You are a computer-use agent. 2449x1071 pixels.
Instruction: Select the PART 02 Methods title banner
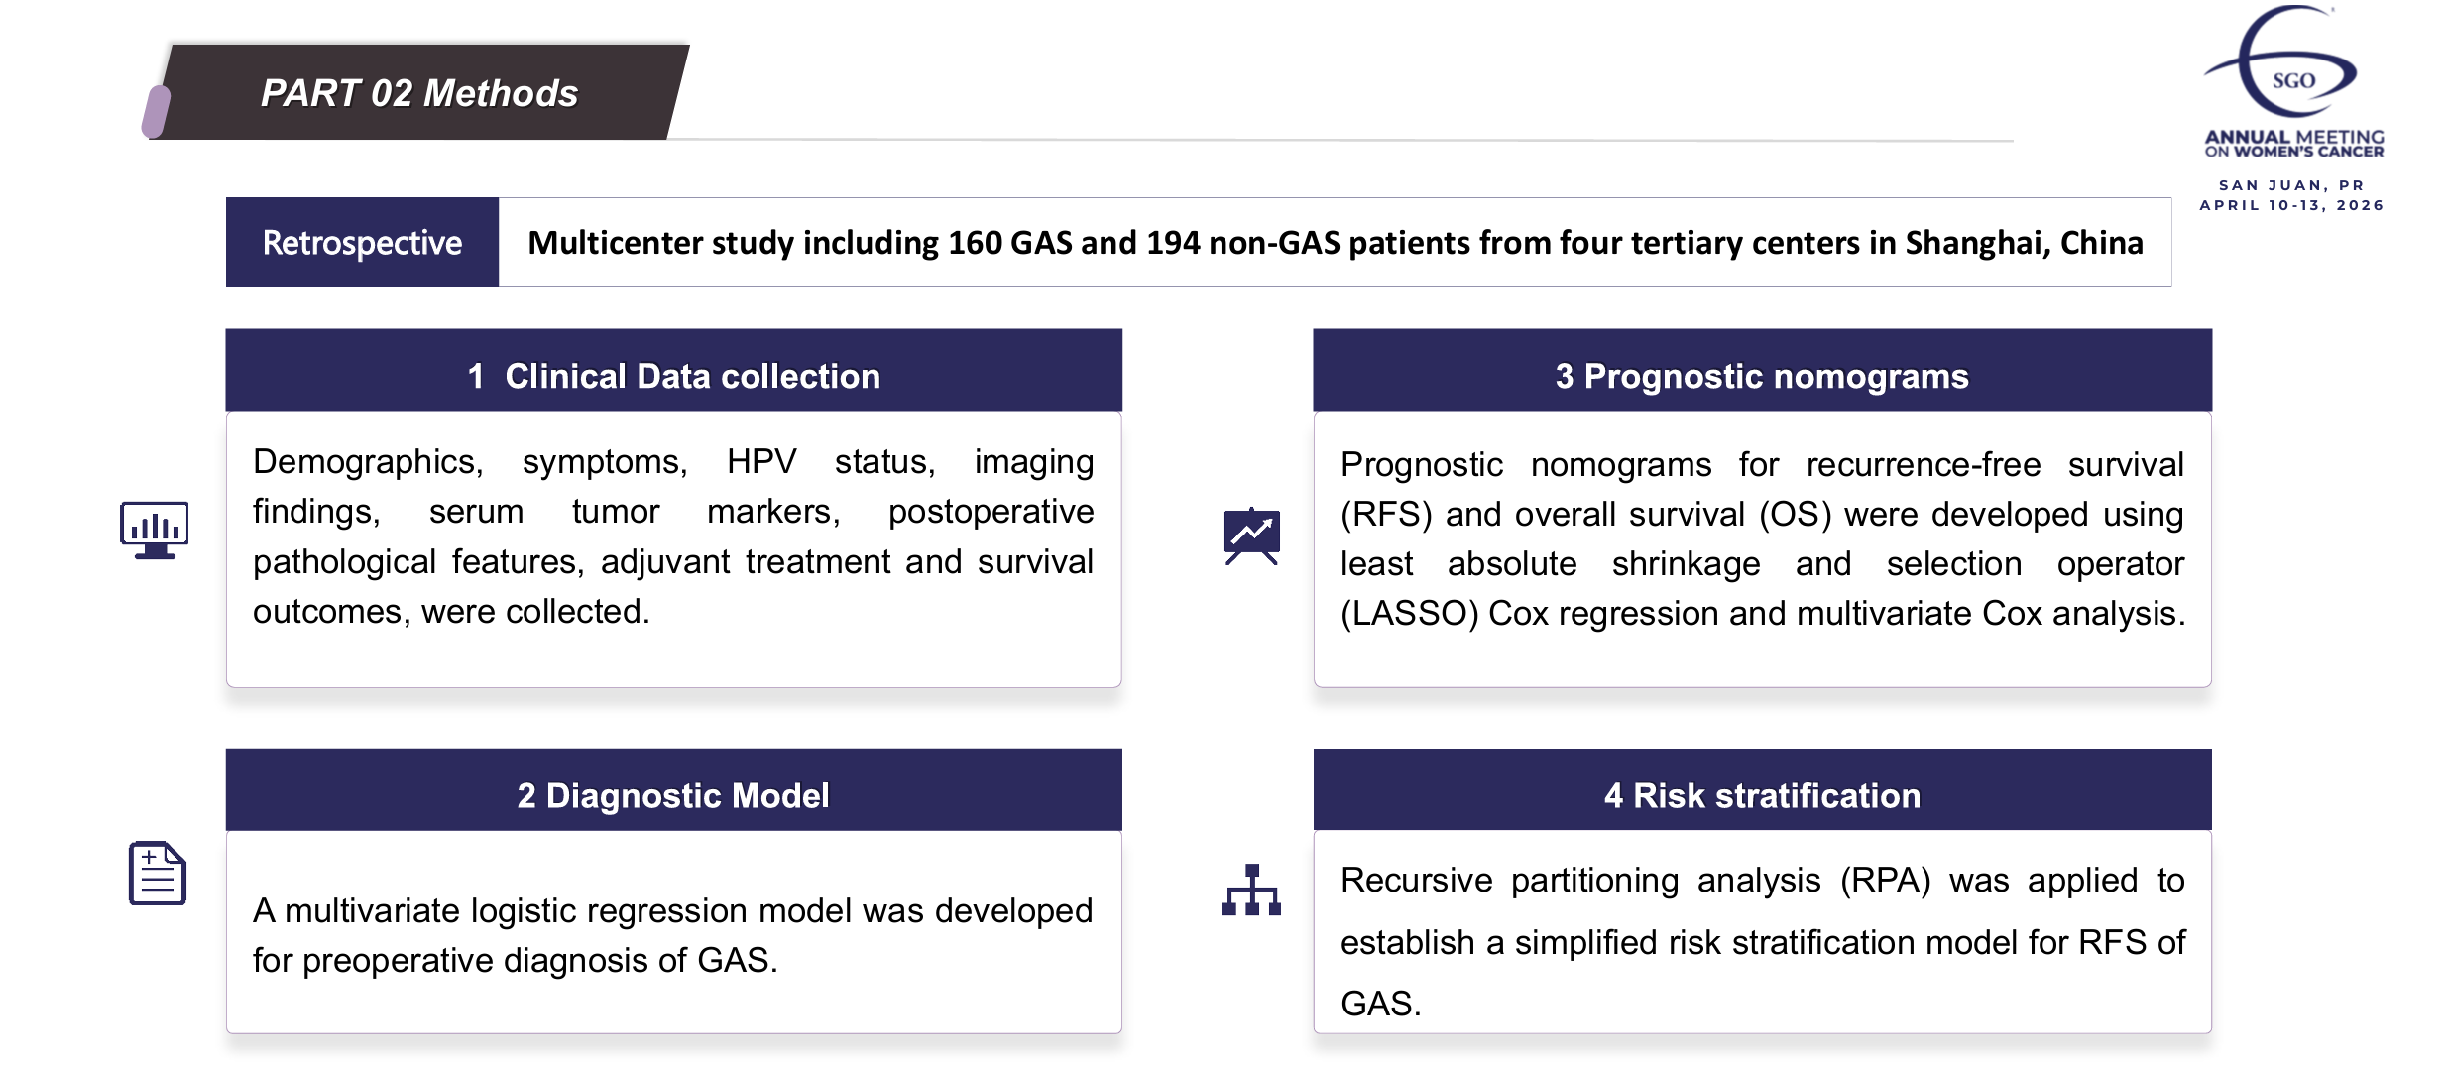[x=420, y=93]
